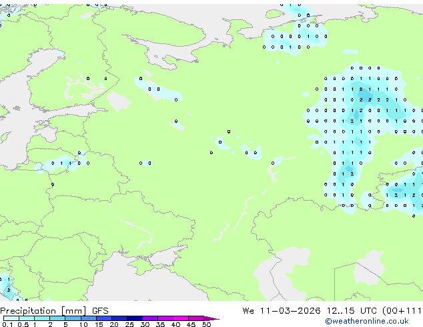This screenshot has height=327, width=423.
Task: Click the legend label '45'
Action: (x=191, y=324)
